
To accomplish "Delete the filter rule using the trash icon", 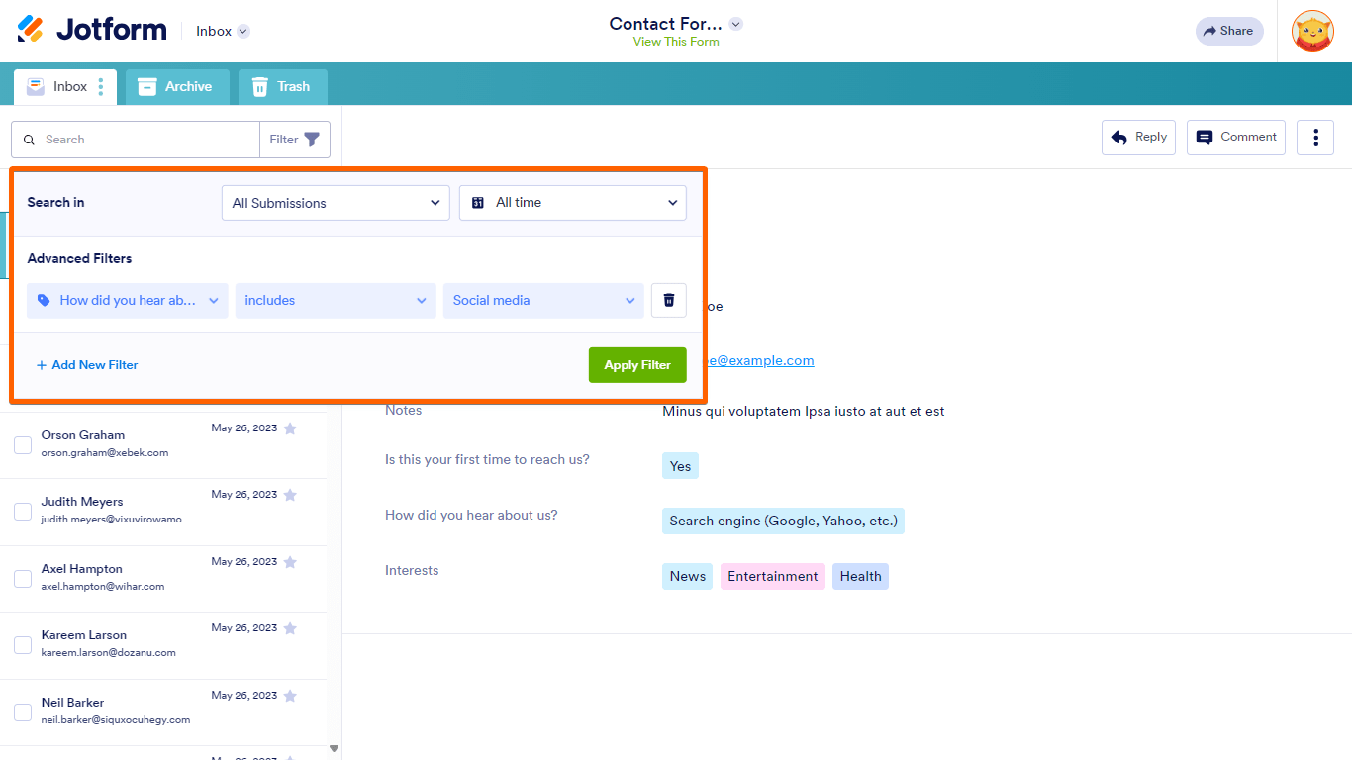I will [x=668, y=300].
